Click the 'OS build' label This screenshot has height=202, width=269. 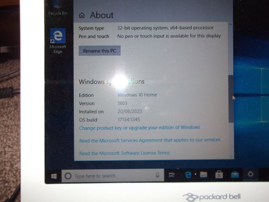coord(88,120)
